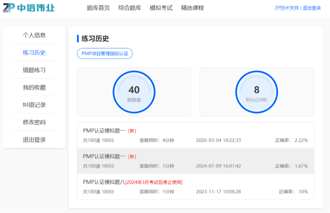Open 题库首页 in top navigation

(x=98, y=8)
